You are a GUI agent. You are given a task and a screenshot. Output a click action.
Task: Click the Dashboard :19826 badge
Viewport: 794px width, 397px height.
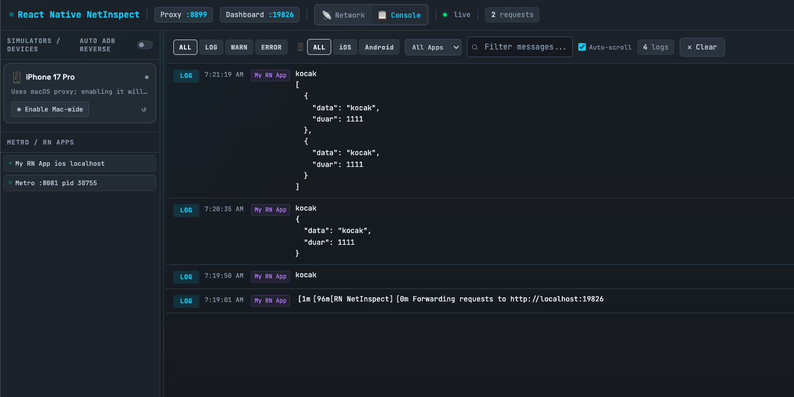pyautogui.click(x=260, y=15)
